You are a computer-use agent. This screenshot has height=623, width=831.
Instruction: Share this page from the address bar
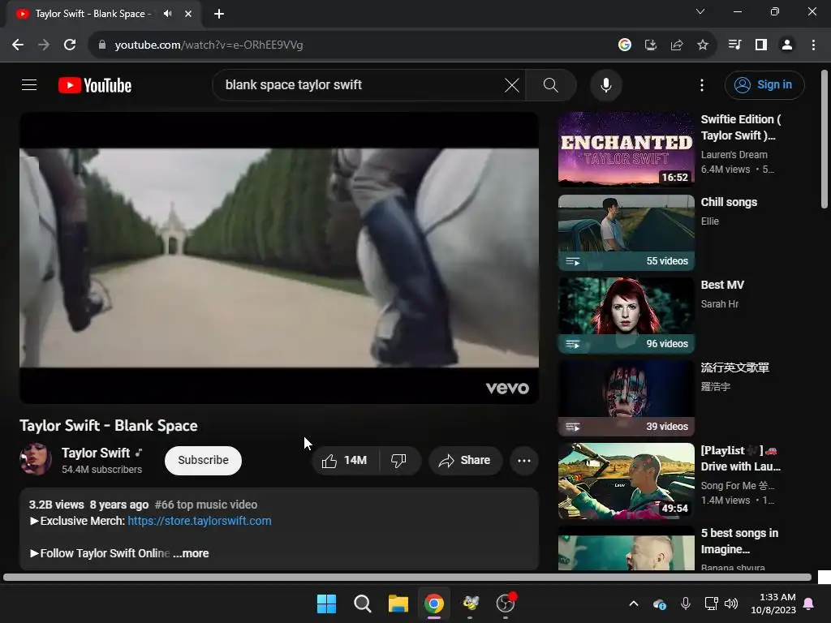tap(677, 45)
